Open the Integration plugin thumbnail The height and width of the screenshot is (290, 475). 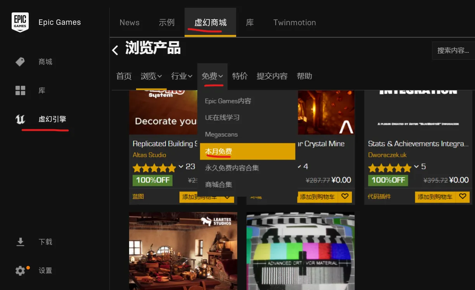[418, 113]
